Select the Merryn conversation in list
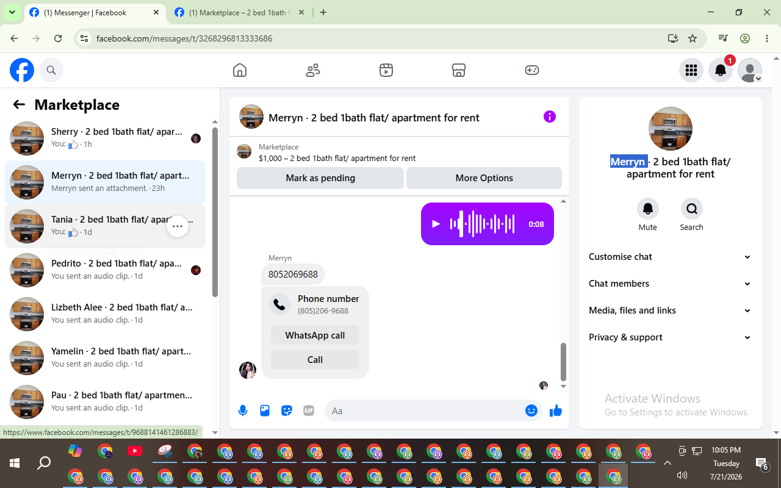This screenshot has height=488, width=781. click(x=105, y=182)
